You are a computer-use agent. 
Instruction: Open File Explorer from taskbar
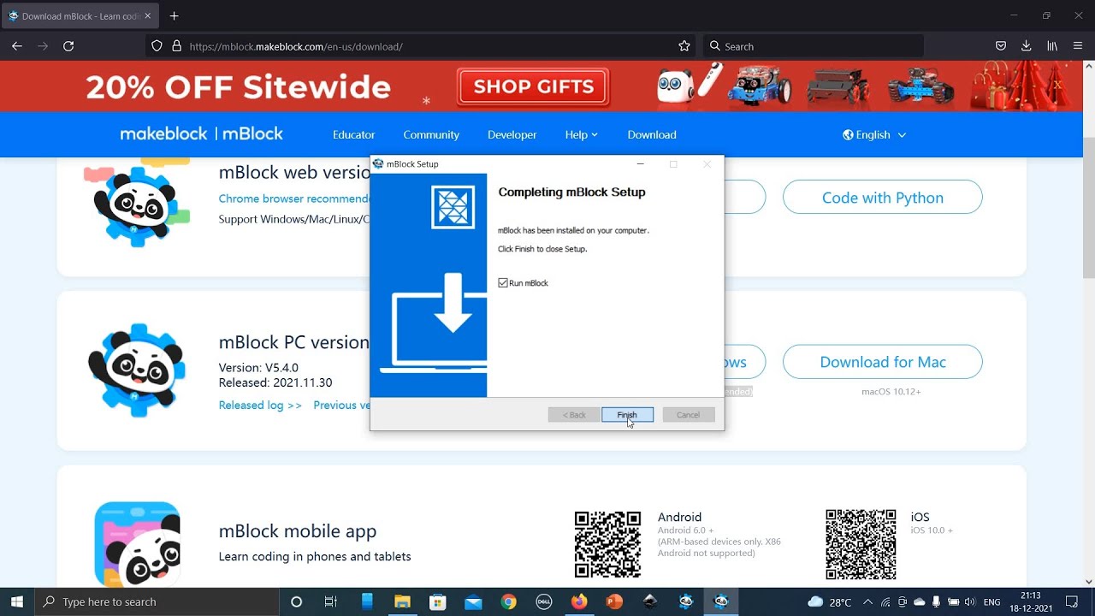point(402,601)
